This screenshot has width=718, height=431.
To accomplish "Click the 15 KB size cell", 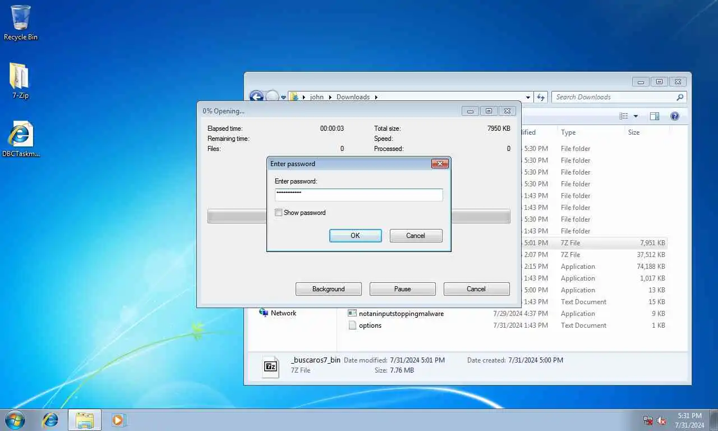I will 657,302.
